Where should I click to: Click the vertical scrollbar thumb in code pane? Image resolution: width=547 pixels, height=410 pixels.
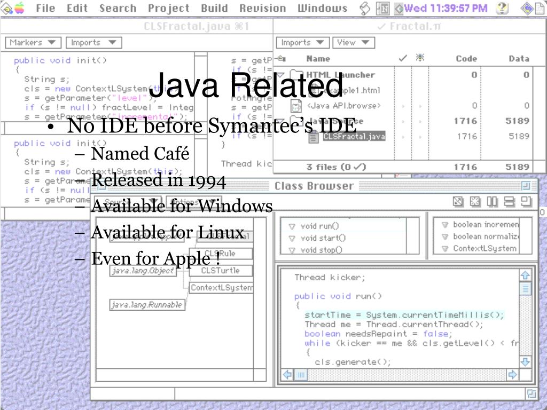(526, 289)
